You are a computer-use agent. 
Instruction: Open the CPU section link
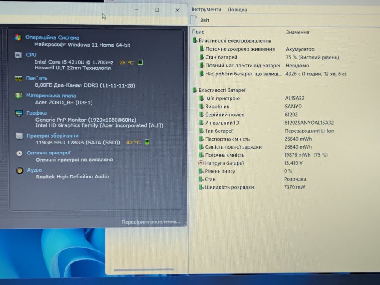pyautogui.click(x=31, y=55)
